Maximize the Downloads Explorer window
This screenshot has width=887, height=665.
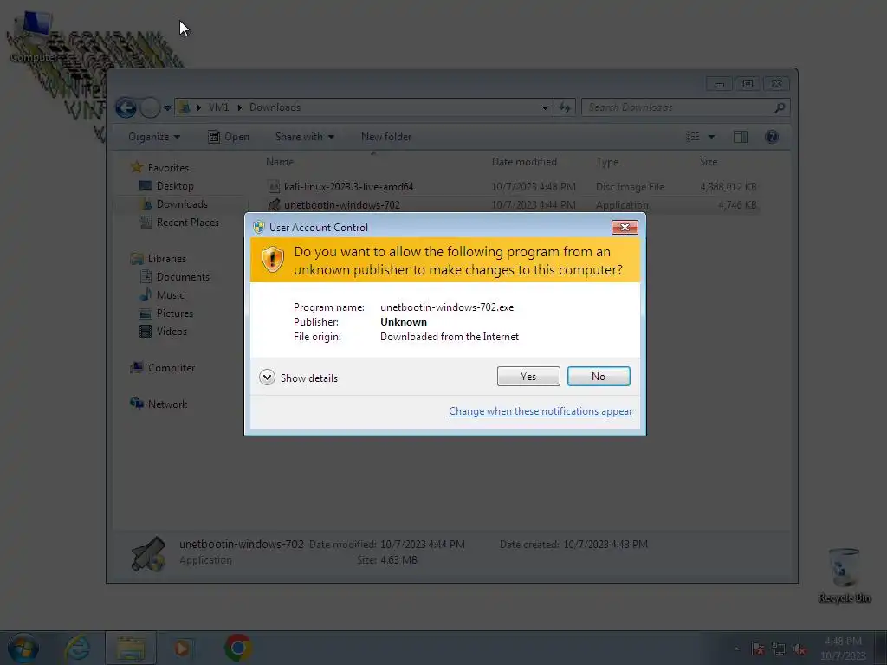(748, 84)
